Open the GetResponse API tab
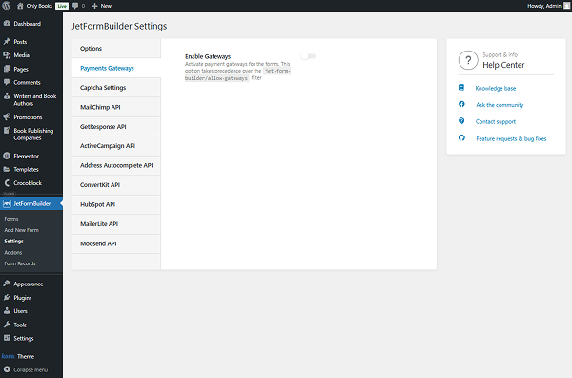Image resolution: width=572 pixels, height=378 pixels. point(116,126)
